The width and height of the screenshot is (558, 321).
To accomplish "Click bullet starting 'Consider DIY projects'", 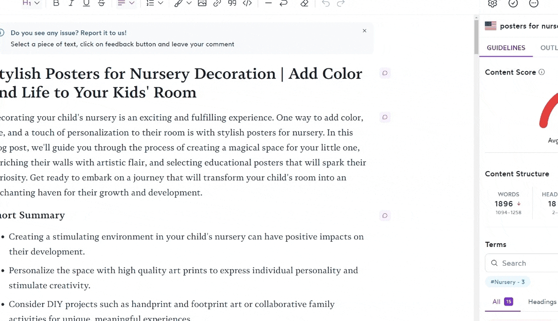I will [172, 311].
